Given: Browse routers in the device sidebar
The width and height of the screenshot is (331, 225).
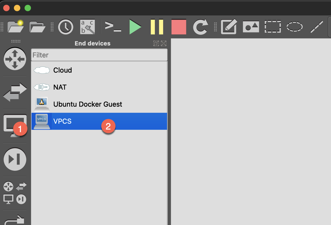Looking at the screenshot, I should click(15, 59).
